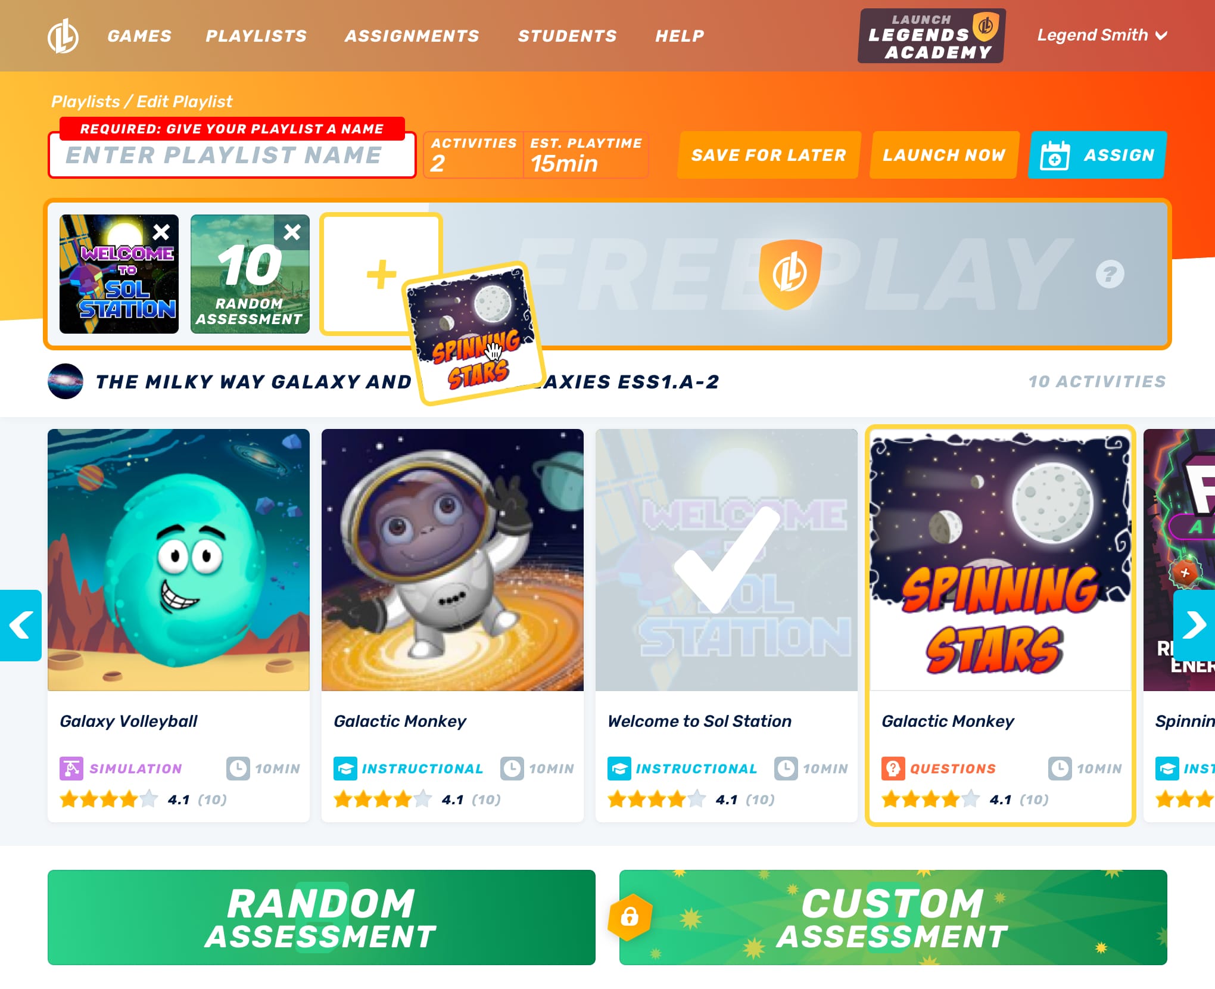Expand the Legend Smith account dropdown
Screen dimensions: 1215x989
tap(1102, 35)
